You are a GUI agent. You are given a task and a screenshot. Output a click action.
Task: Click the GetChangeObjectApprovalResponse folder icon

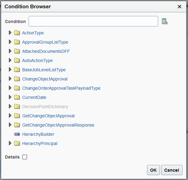pyautogui.click(x=17, y=125)
